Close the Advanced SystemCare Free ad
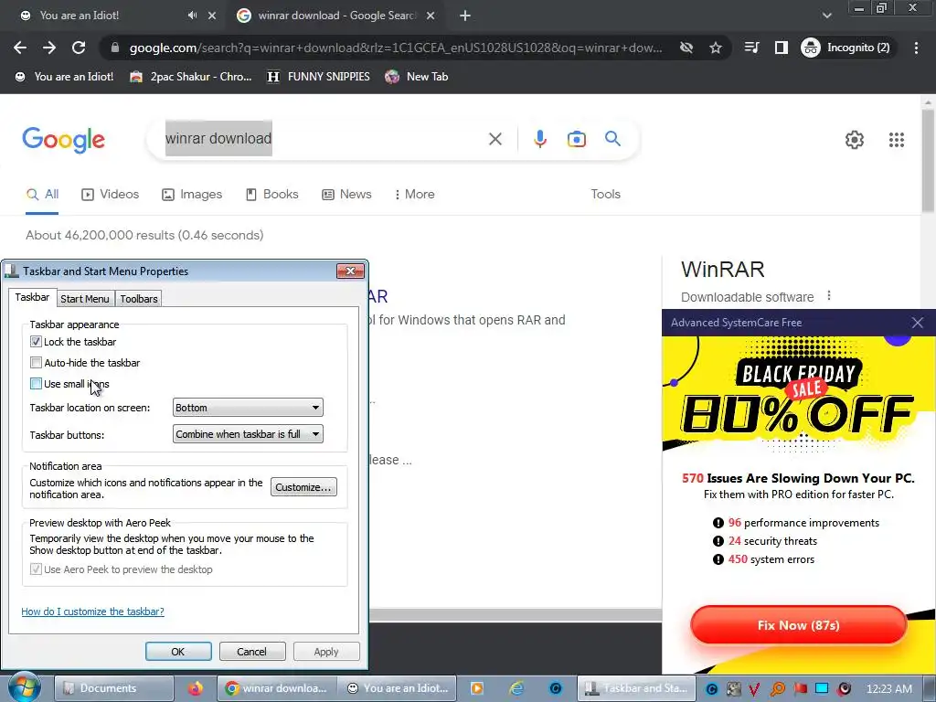Viewport: 936px width, 702px height. click(918, 323)
